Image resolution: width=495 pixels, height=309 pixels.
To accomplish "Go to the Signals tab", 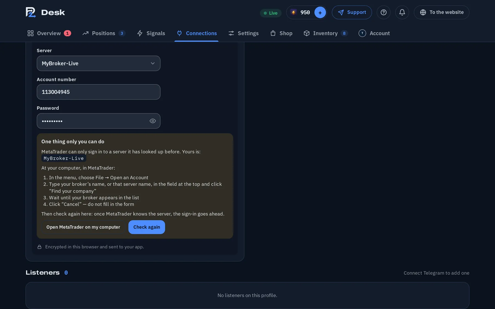I will [x=151, y=33].
